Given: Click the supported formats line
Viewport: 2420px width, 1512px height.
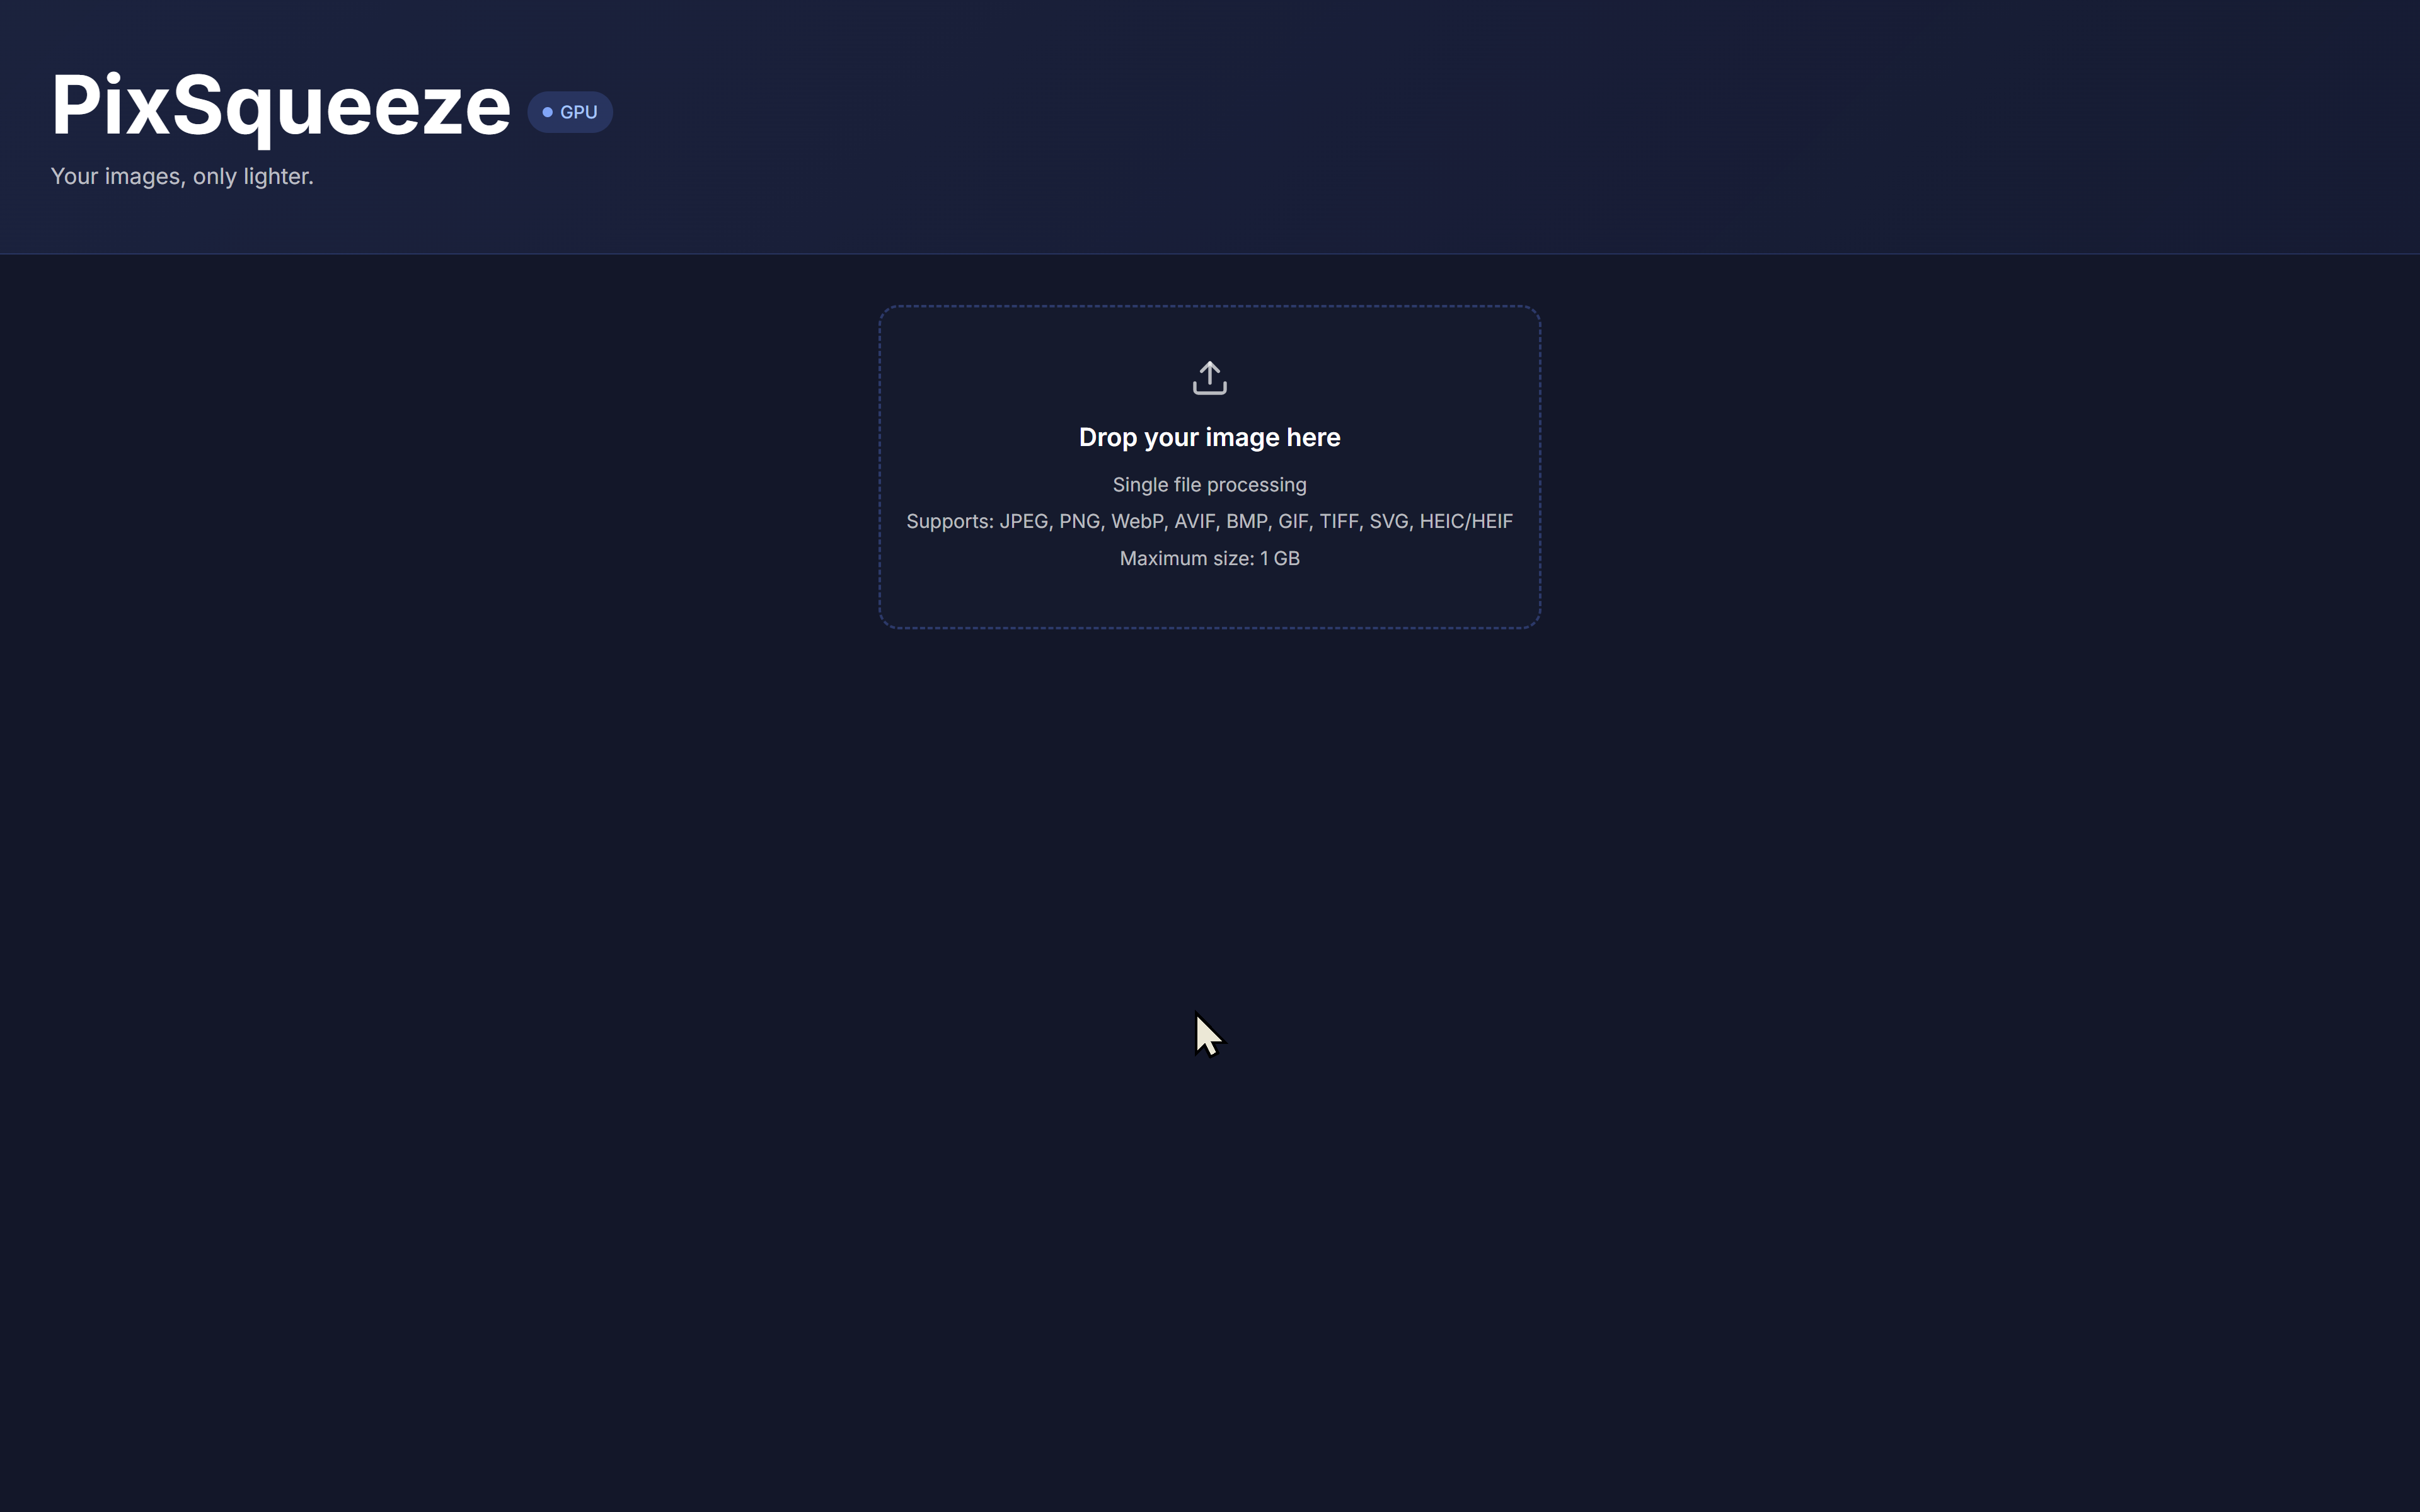Looking at the screenshot, I should [x=1209, y=521].
